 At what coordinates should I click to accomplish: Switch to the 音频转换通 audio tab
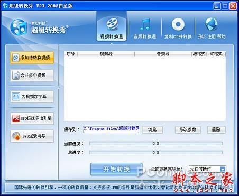(x=145, y=28)
